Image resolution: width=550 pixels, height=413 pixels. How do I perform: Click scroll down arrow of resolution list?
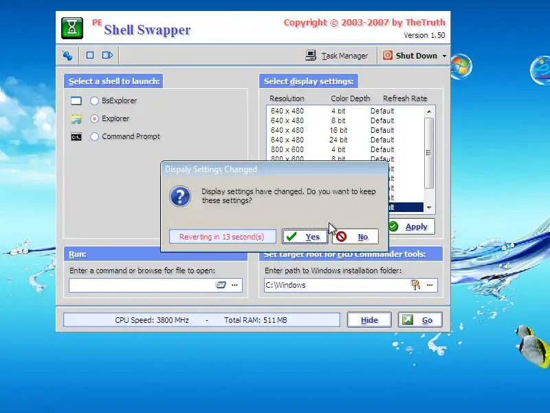pyautogui.click(x=429, y=208)
